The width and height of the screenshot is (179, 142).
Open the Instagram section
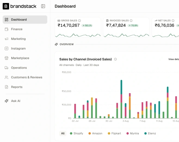(25, 48)
